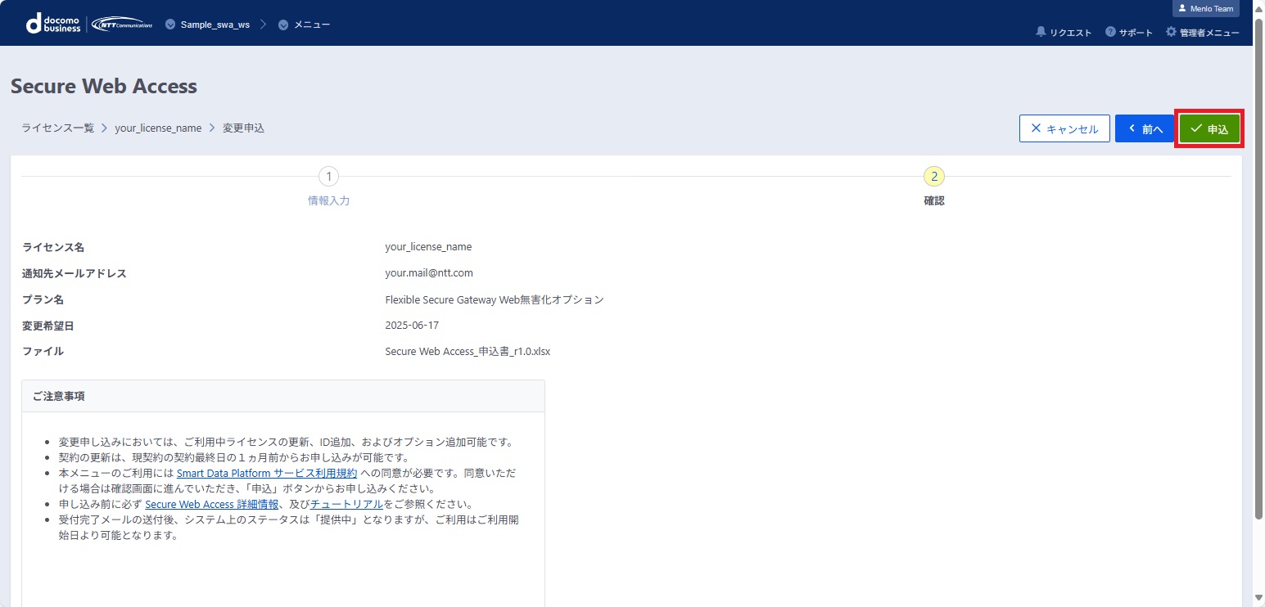Click 変更申込 breadcrumb text
Screen dimensions: 1265x607
point(243,128)
